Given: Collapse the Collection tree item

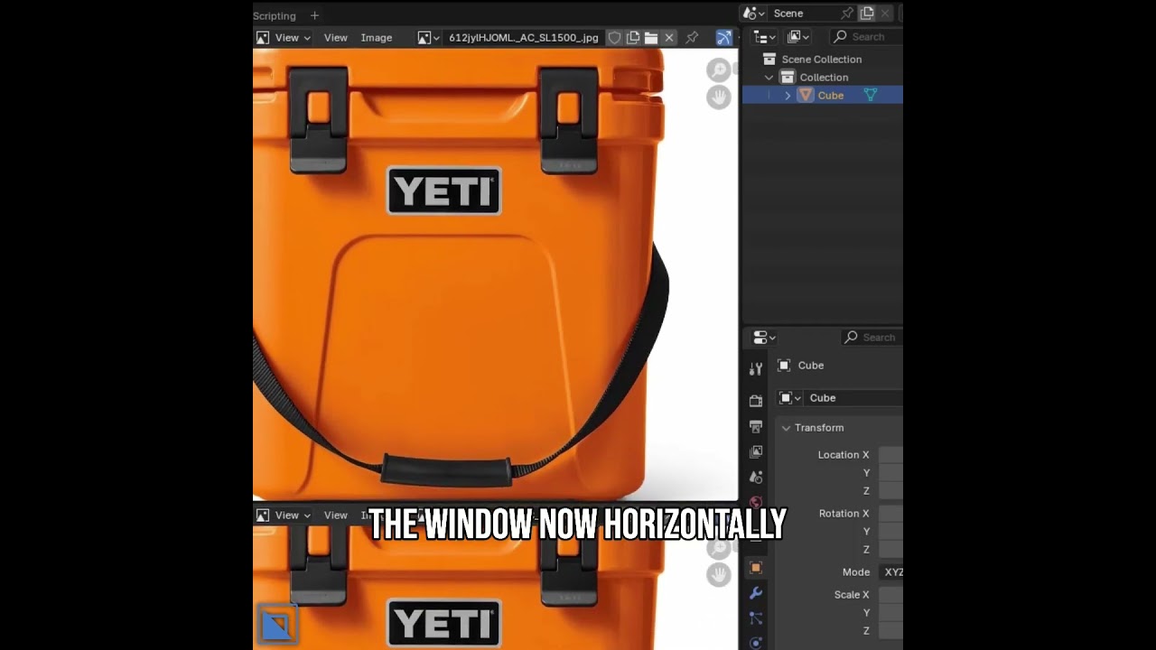Looking at the screenshot, I should click(769, 78).
